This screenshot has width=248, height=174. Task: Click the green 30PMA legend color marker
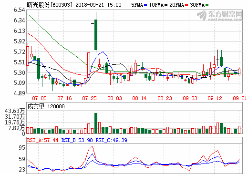coord(207,5)
